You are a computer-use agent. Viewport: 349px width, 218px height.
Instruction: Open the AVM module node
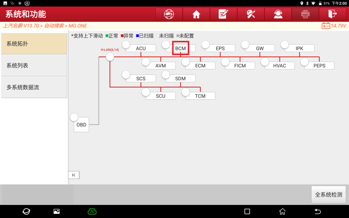coord(160,66)
